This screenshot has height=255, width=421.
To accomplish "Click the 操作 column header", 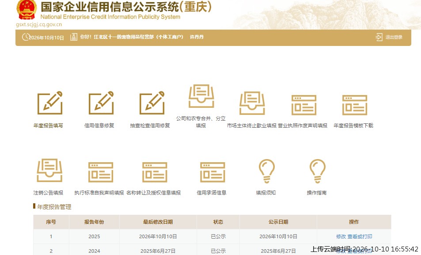I will click(354, 222).
